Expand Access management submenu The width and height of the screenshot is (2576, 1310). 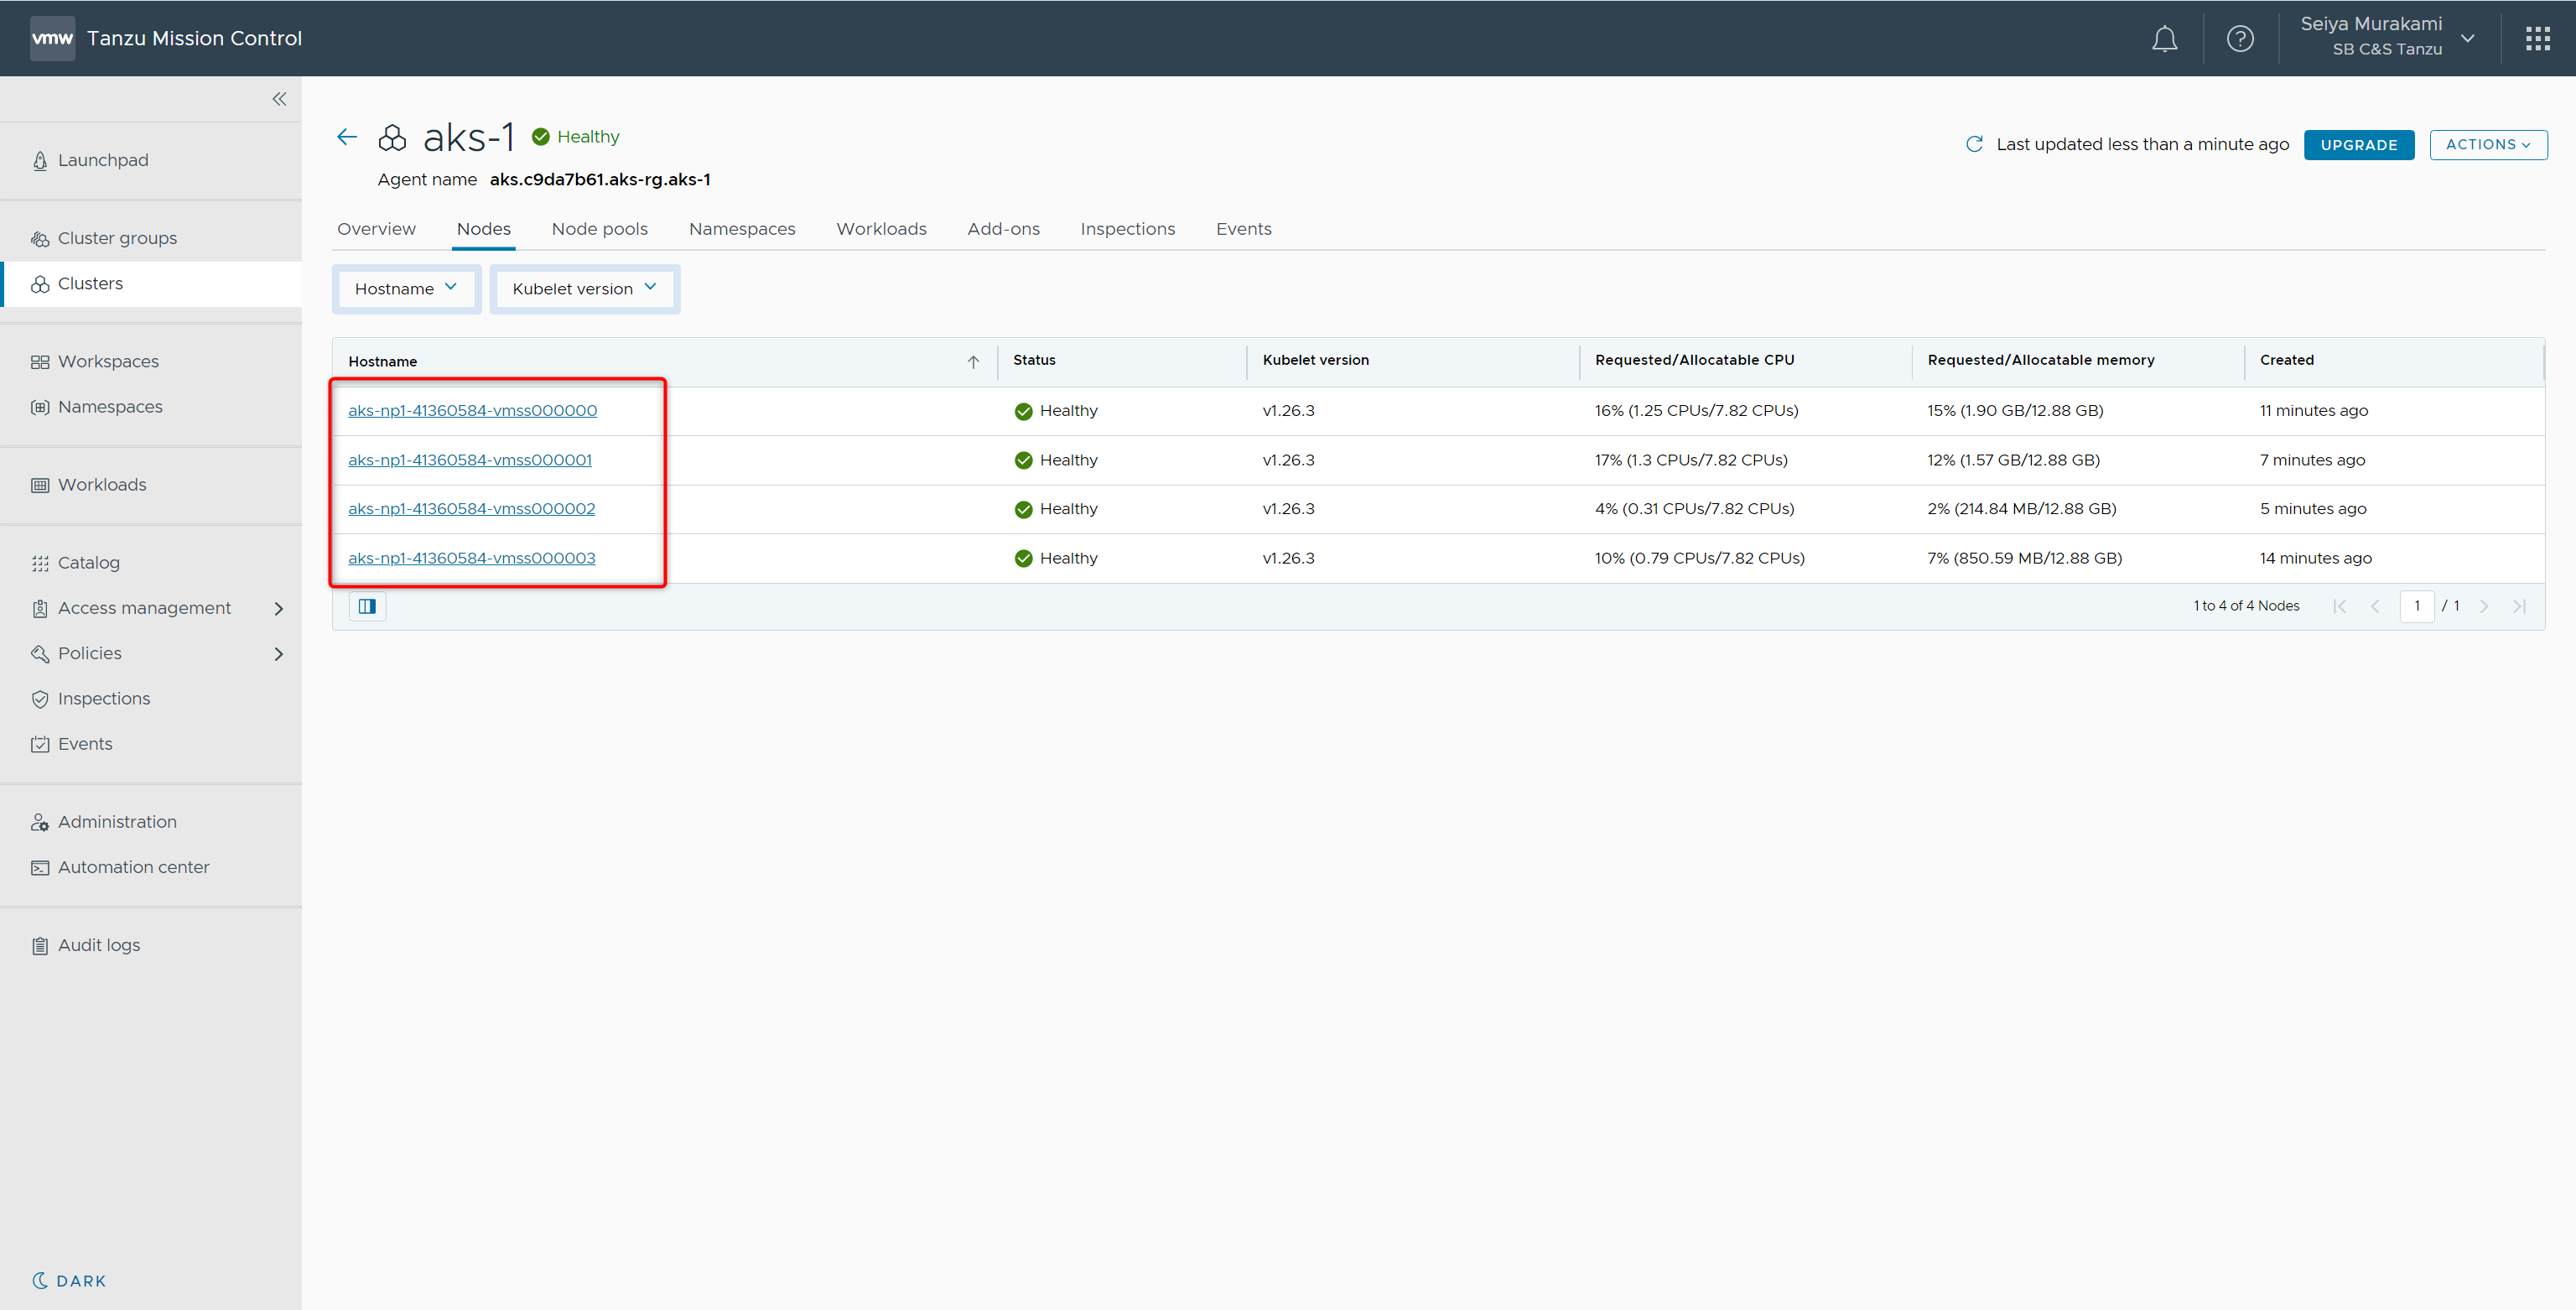tap(279, 608)
